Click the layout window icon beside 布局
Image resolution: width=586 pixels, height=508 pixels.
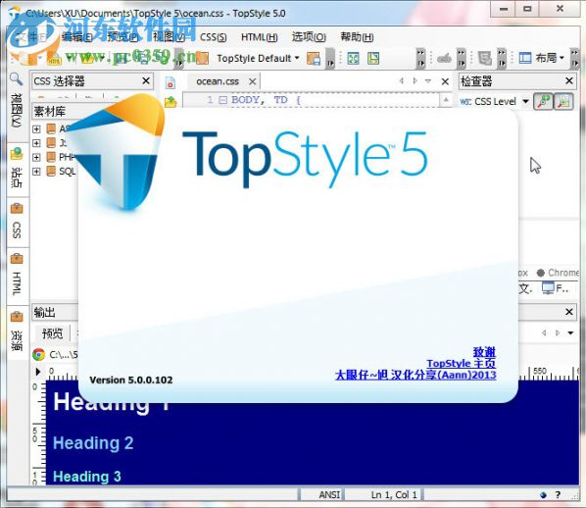[525, 58]
